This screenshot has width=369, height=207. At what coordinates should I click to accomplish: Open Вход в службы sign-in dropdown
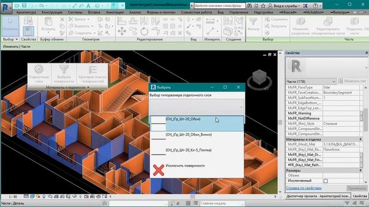pyautogui.click(x=284, y=5)
